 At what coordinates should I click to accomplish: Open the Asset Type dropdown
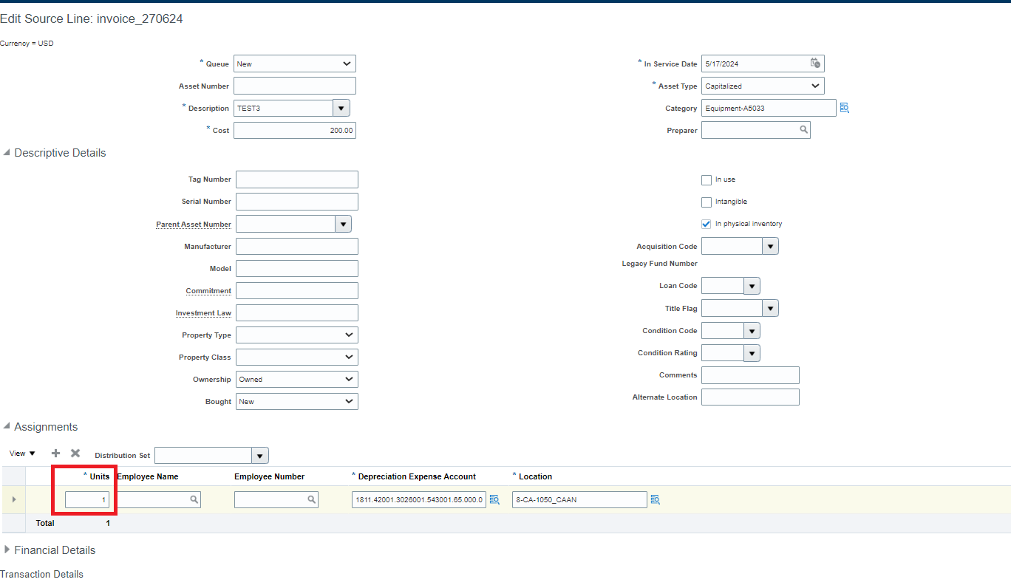[814, 86]
